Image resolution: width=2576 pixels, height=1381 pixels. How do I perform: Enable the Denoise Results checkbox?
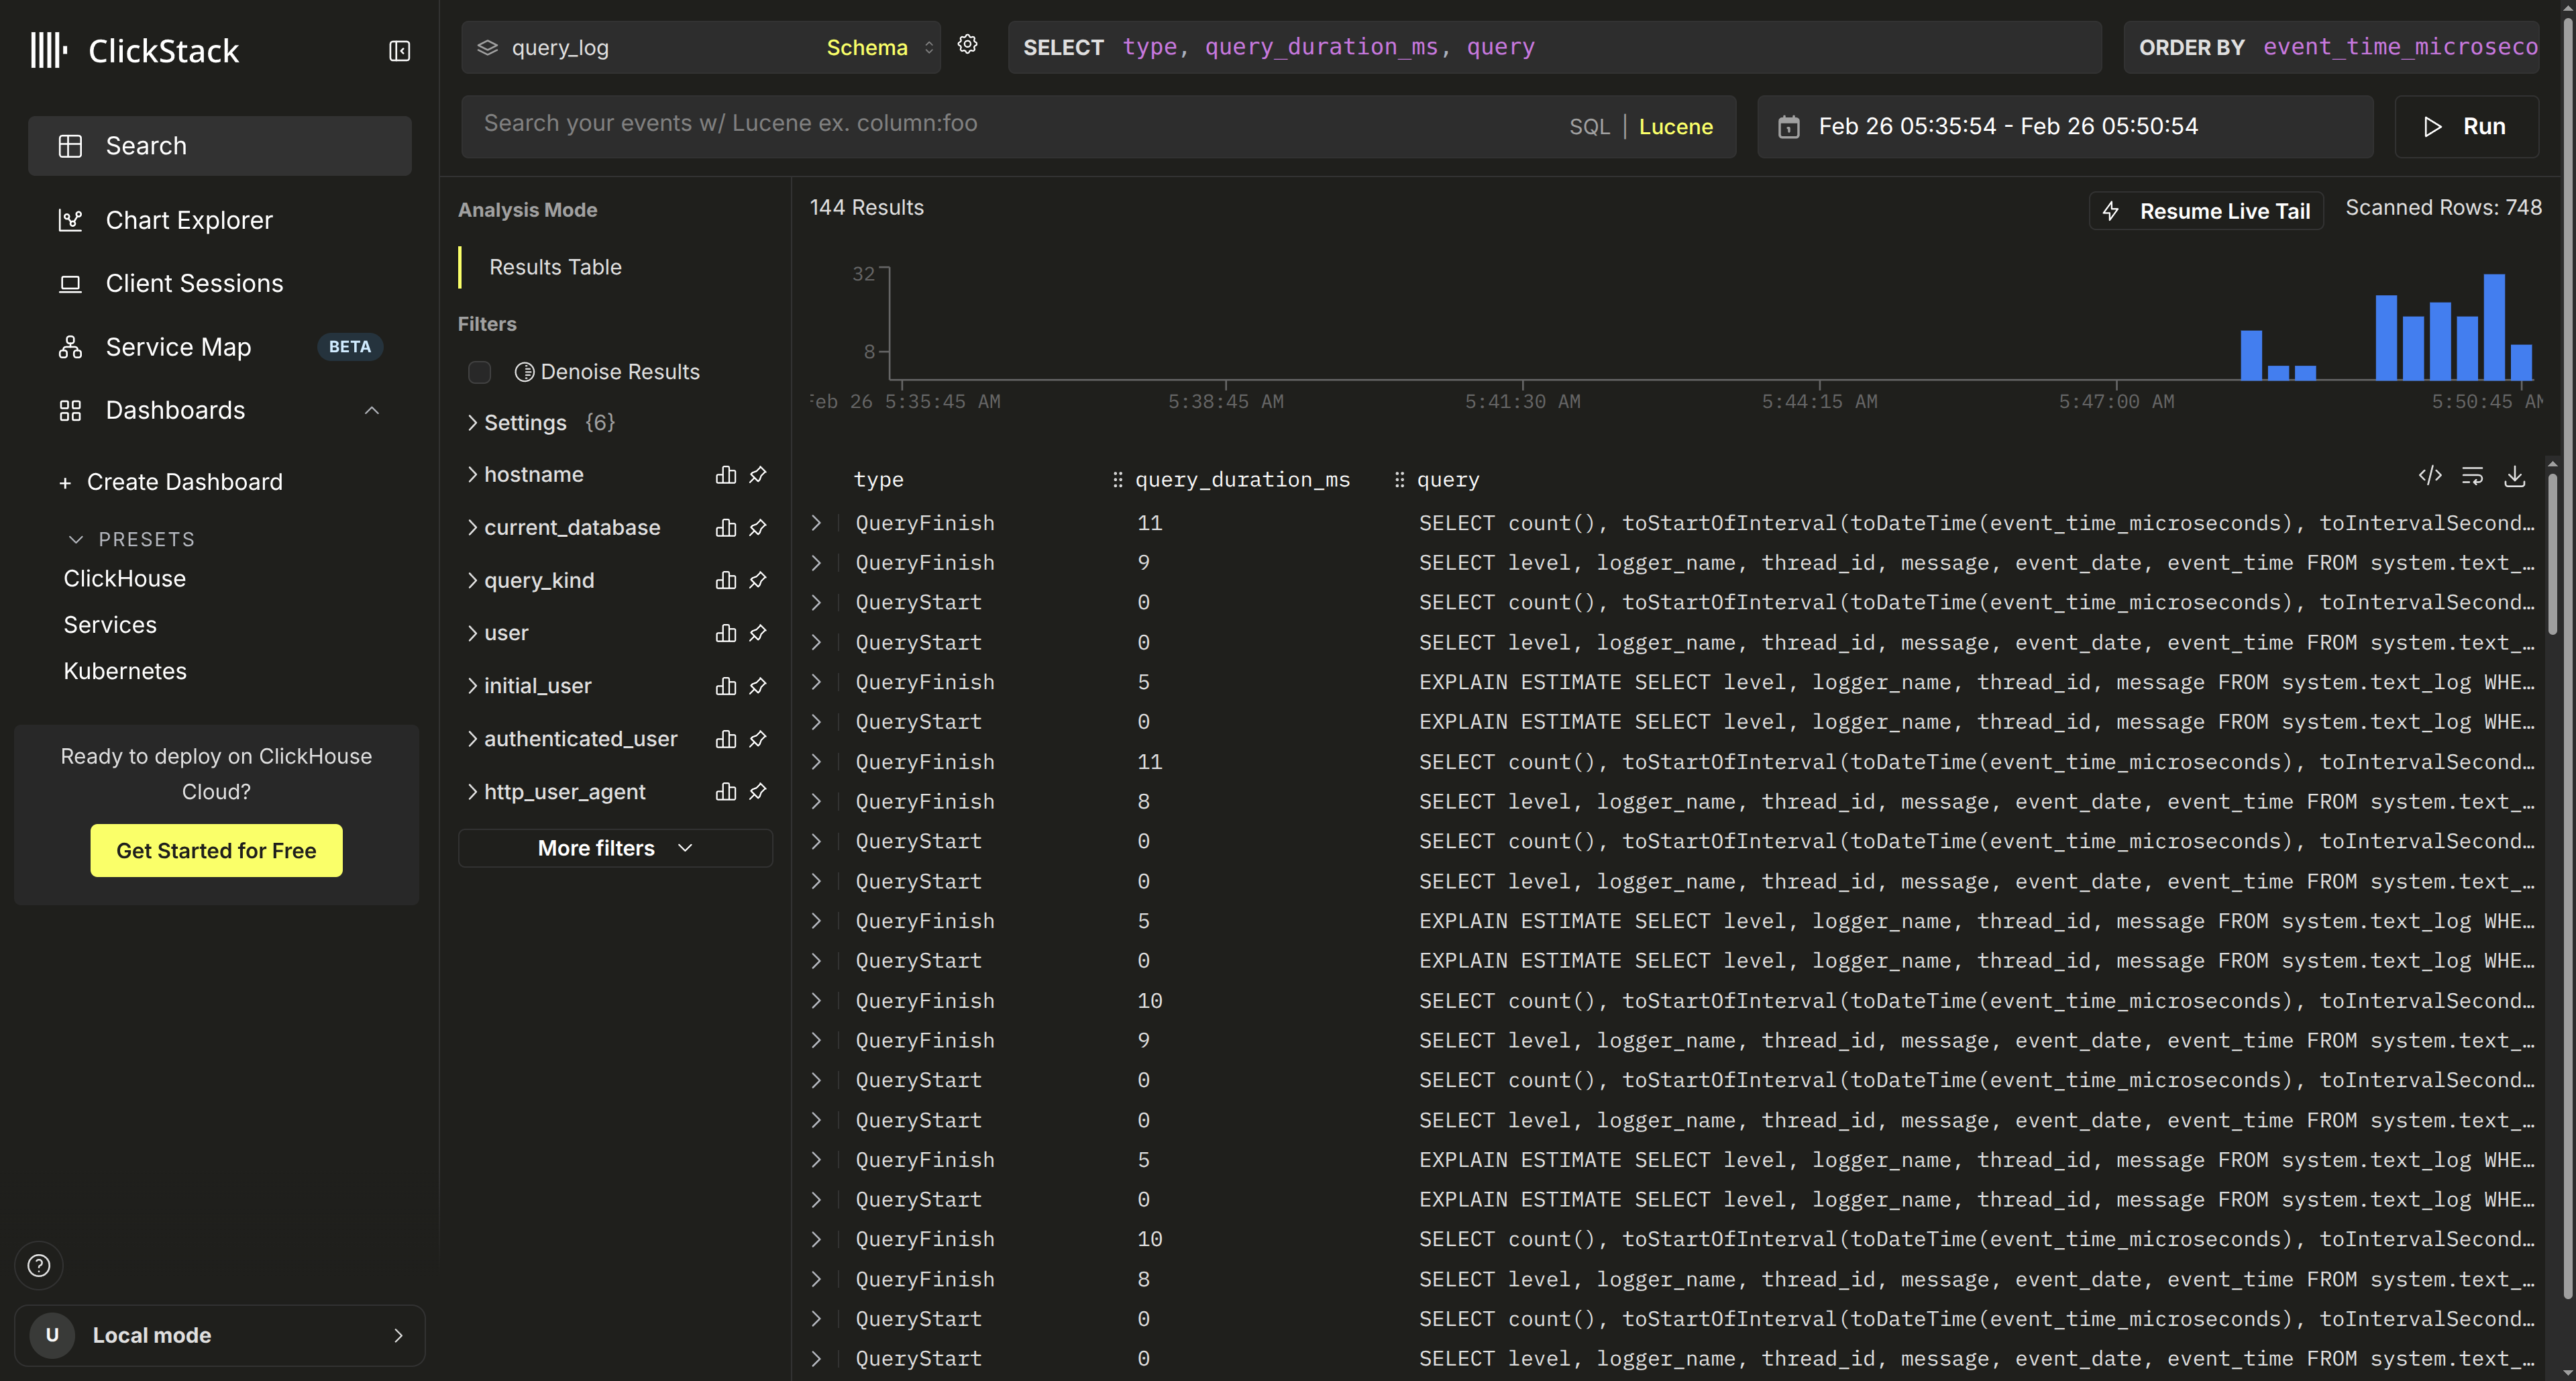(480, 373)
